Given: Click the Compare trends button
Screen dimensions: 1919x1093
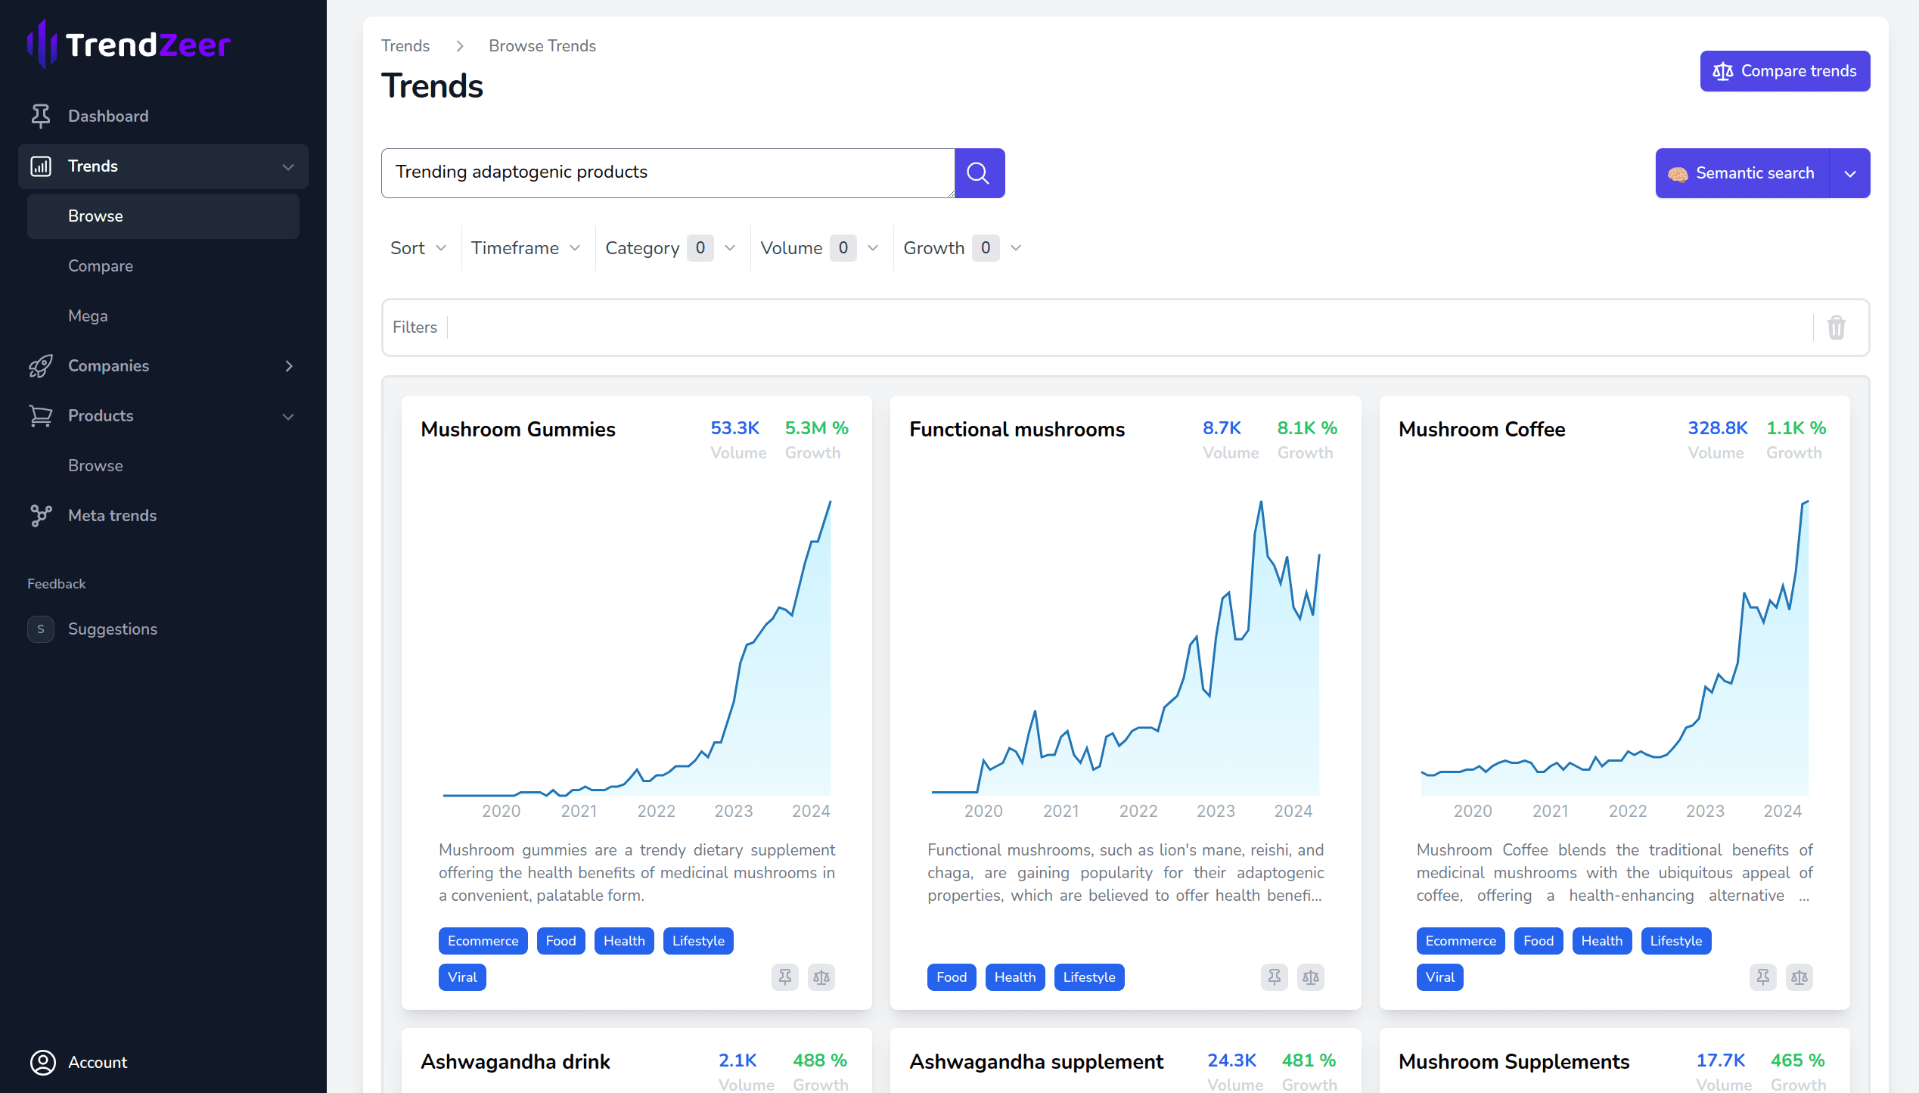Looking at the screenshot, I should point(1784,71).
